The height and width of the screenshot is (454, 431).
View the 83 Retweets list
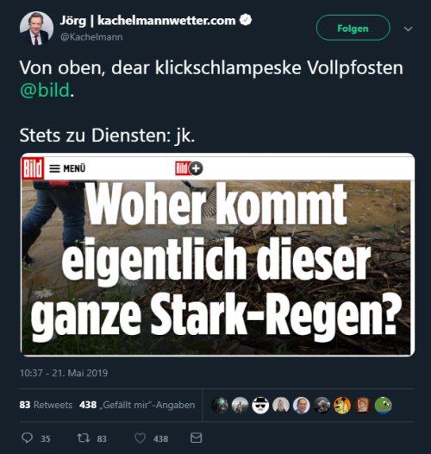click(x=46, y=405)
